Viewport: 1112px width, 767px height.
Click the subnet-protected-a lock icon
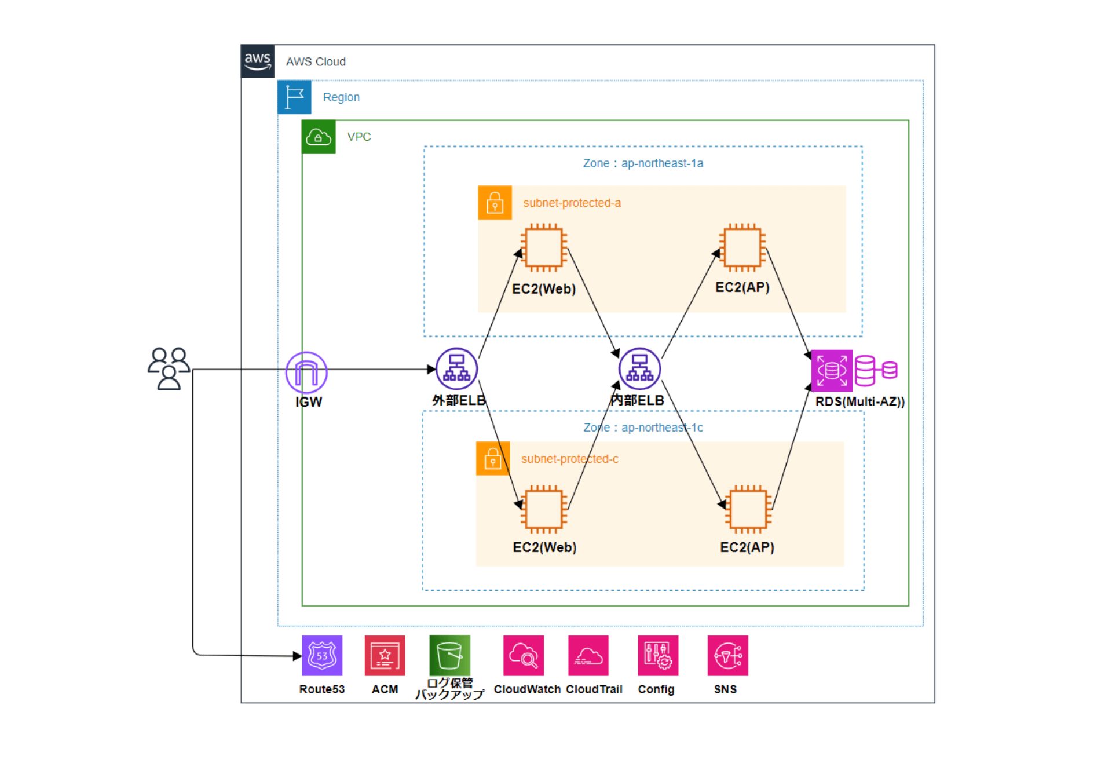tap(495, 203)
